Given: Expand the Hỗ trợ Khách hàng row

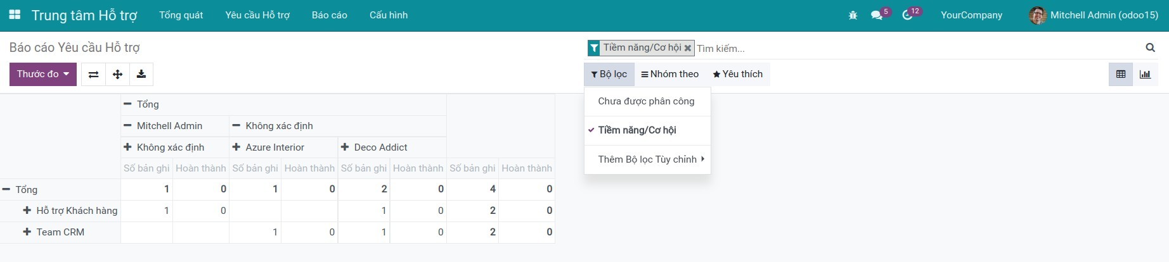Looking at the screenshot, I should (x=27, y=211).
